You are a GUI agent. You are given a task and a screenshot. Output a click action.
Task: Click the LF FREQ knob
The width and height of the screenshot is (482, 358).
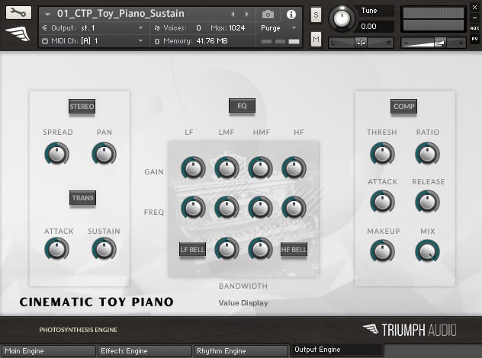194,208
